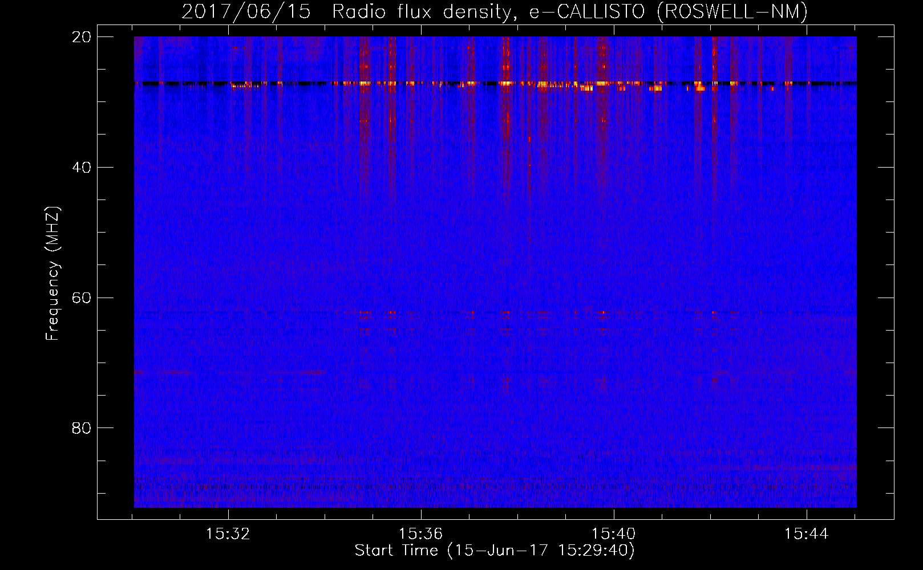Click the 15:36 time tick label
Viewport: 923px width, 570px height.
pyautogui.click(x=420, y=534)
